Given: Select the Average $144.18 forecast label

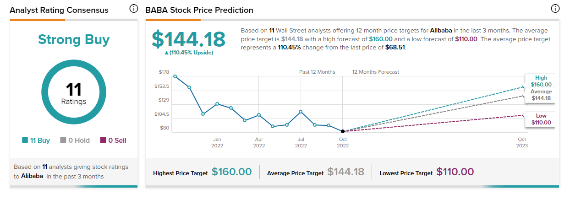Looking at the screenshot, I should [x=541, y=95].
